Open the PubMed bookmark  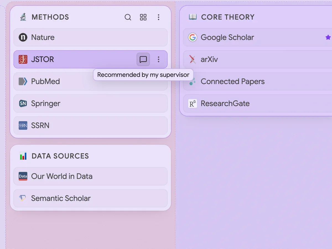[90, 81]
